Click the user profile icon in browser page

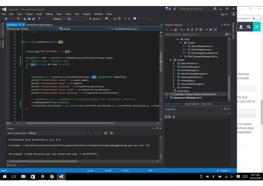(241, 27)
